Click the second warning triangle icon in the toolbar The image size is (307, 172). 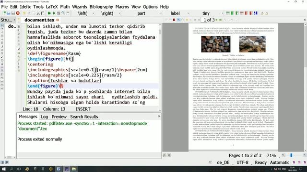click(x=267, y=13)
